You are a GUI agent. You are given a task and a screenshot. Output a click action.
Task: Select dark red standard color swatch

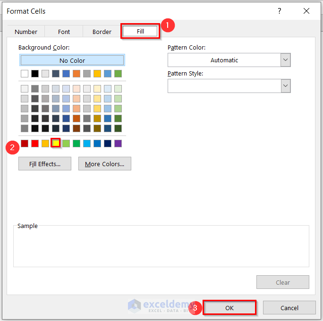click(25, 144)
